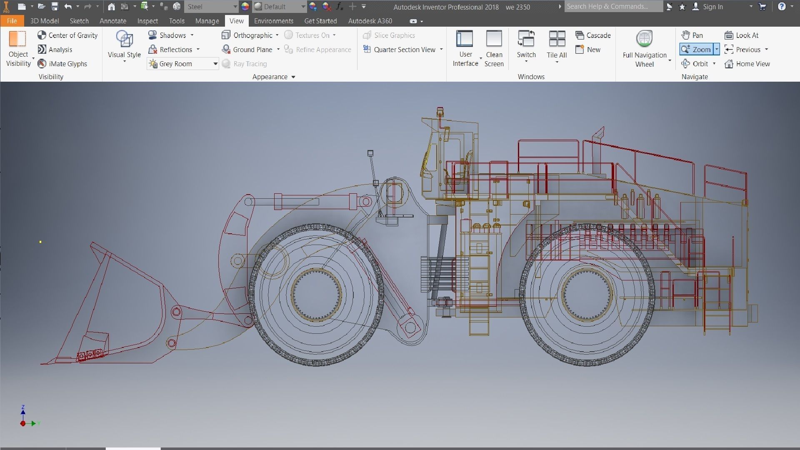Switch to the Manage tab
The height and width of the screenshot is (450, 800).
click(207, 21)
